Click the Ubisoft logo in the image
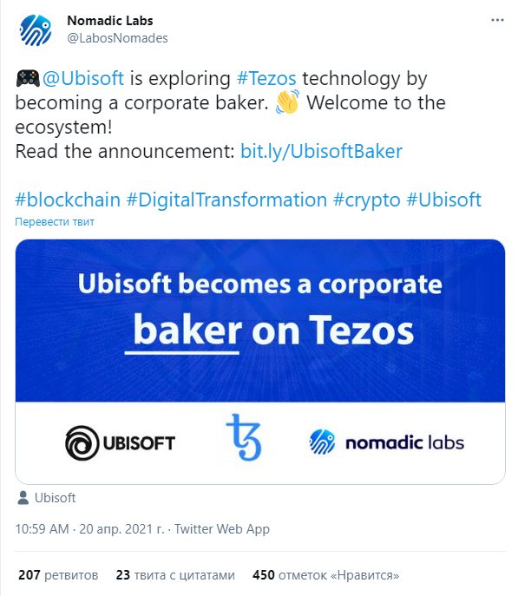 120,442
